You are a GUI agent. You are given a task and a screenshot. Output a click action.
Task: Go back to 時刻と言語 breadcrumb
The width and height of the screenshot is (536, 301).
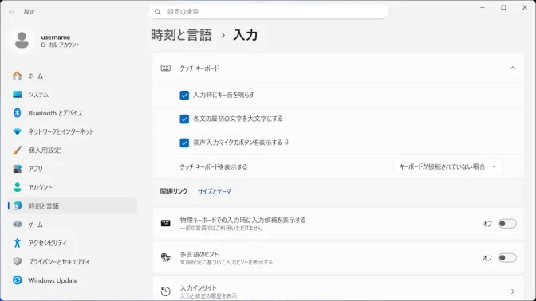point(181,35)
